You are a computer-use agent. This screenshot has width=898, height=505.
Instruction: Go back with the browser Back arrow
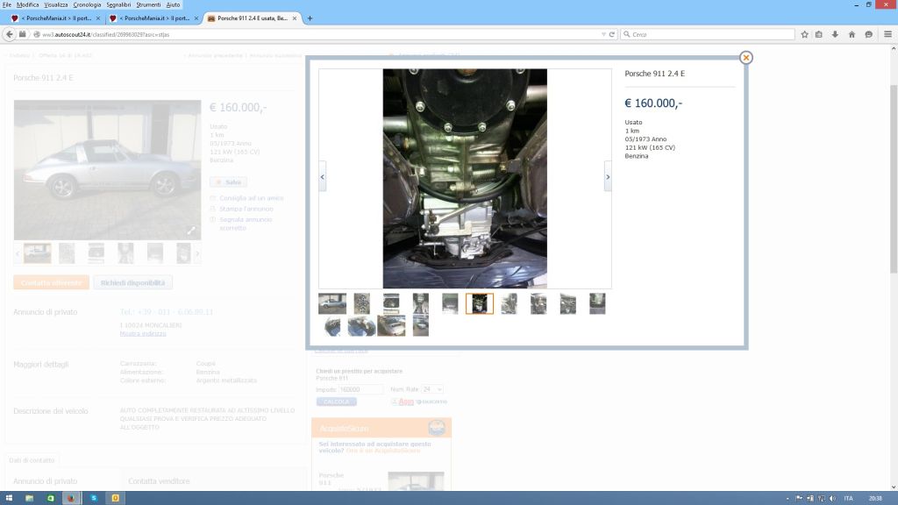click(x=9, y=34)
